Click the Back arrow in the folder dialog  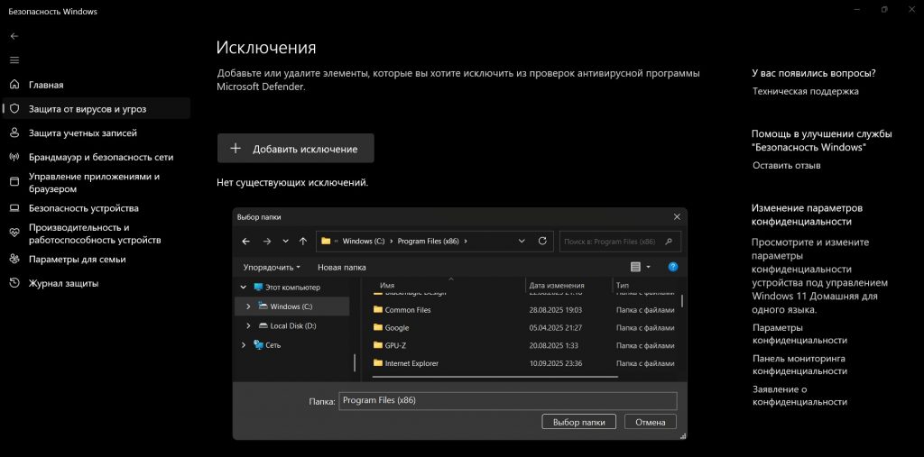245,242
